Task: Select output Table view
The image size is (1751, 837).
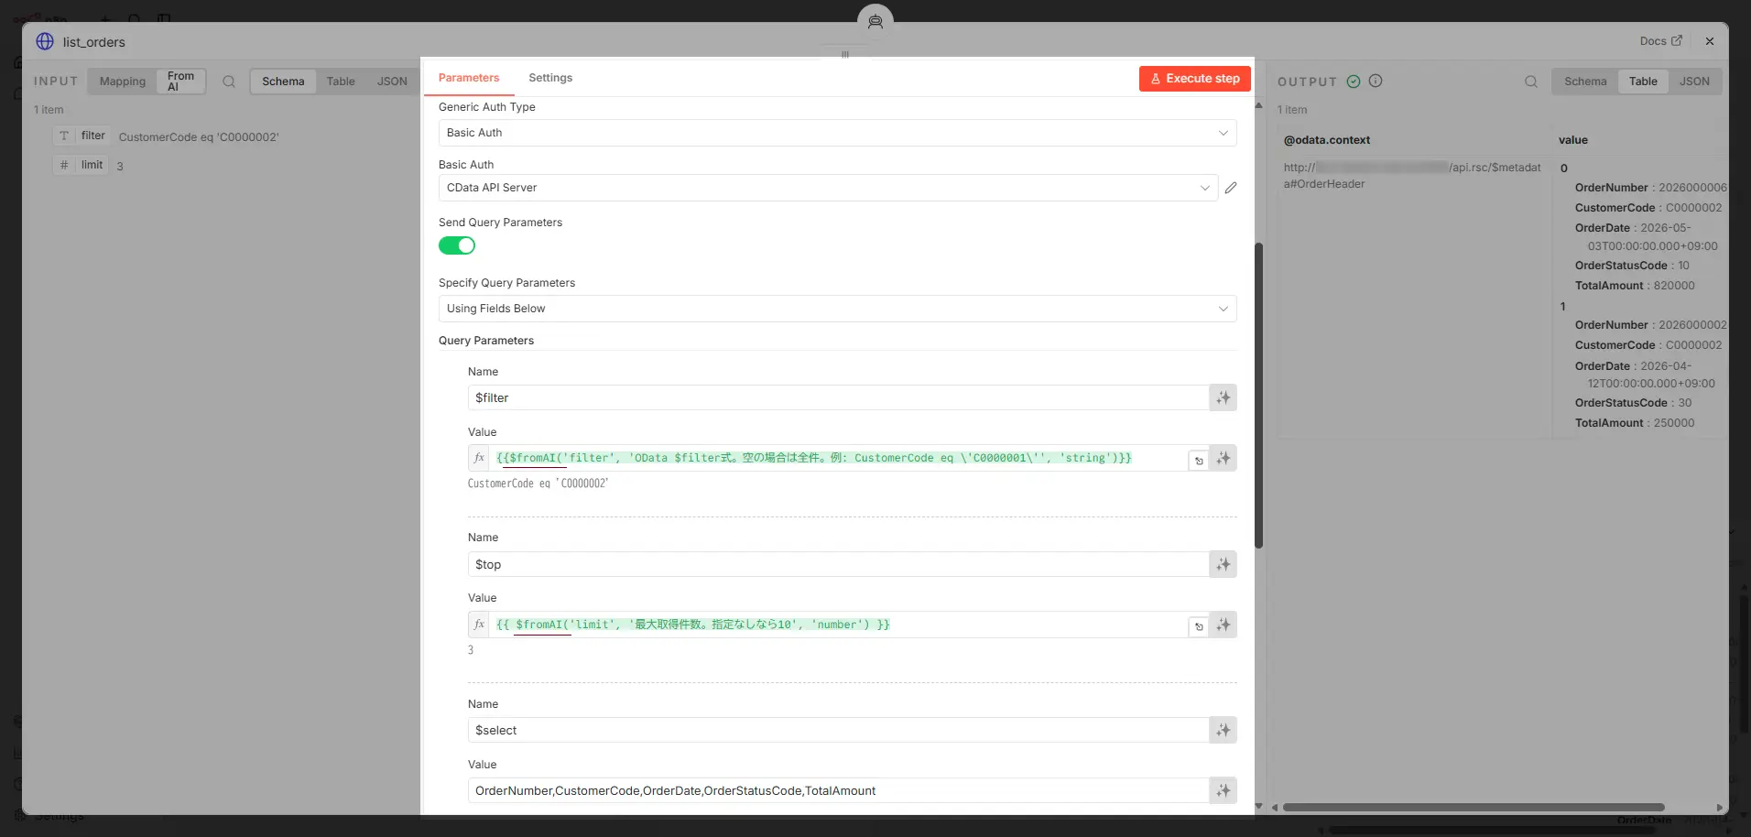Action: coord(1643,82)
